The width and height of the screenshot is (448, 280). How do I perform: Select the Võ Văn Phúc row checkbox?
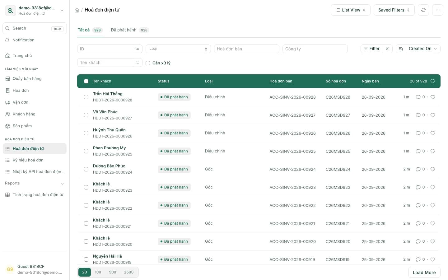[86, 115]
